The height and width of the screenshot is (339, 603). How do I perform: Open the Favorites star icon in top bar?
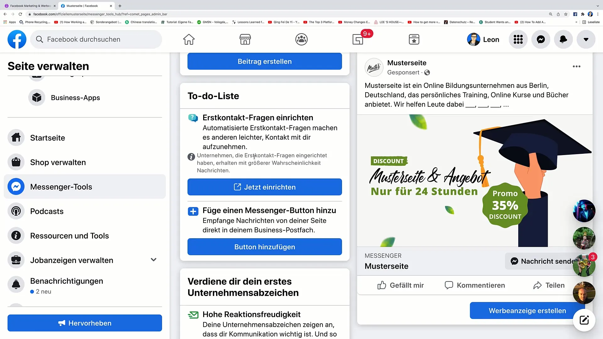[414, 39]
